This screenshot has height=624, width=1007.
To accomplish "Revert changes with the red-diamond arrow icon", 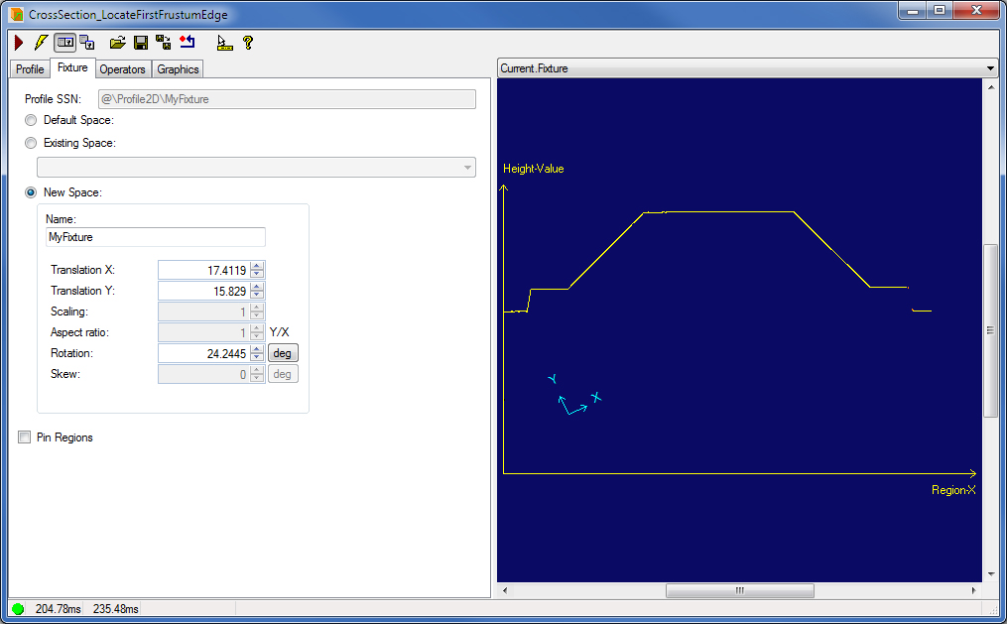I will click(189, 42).
